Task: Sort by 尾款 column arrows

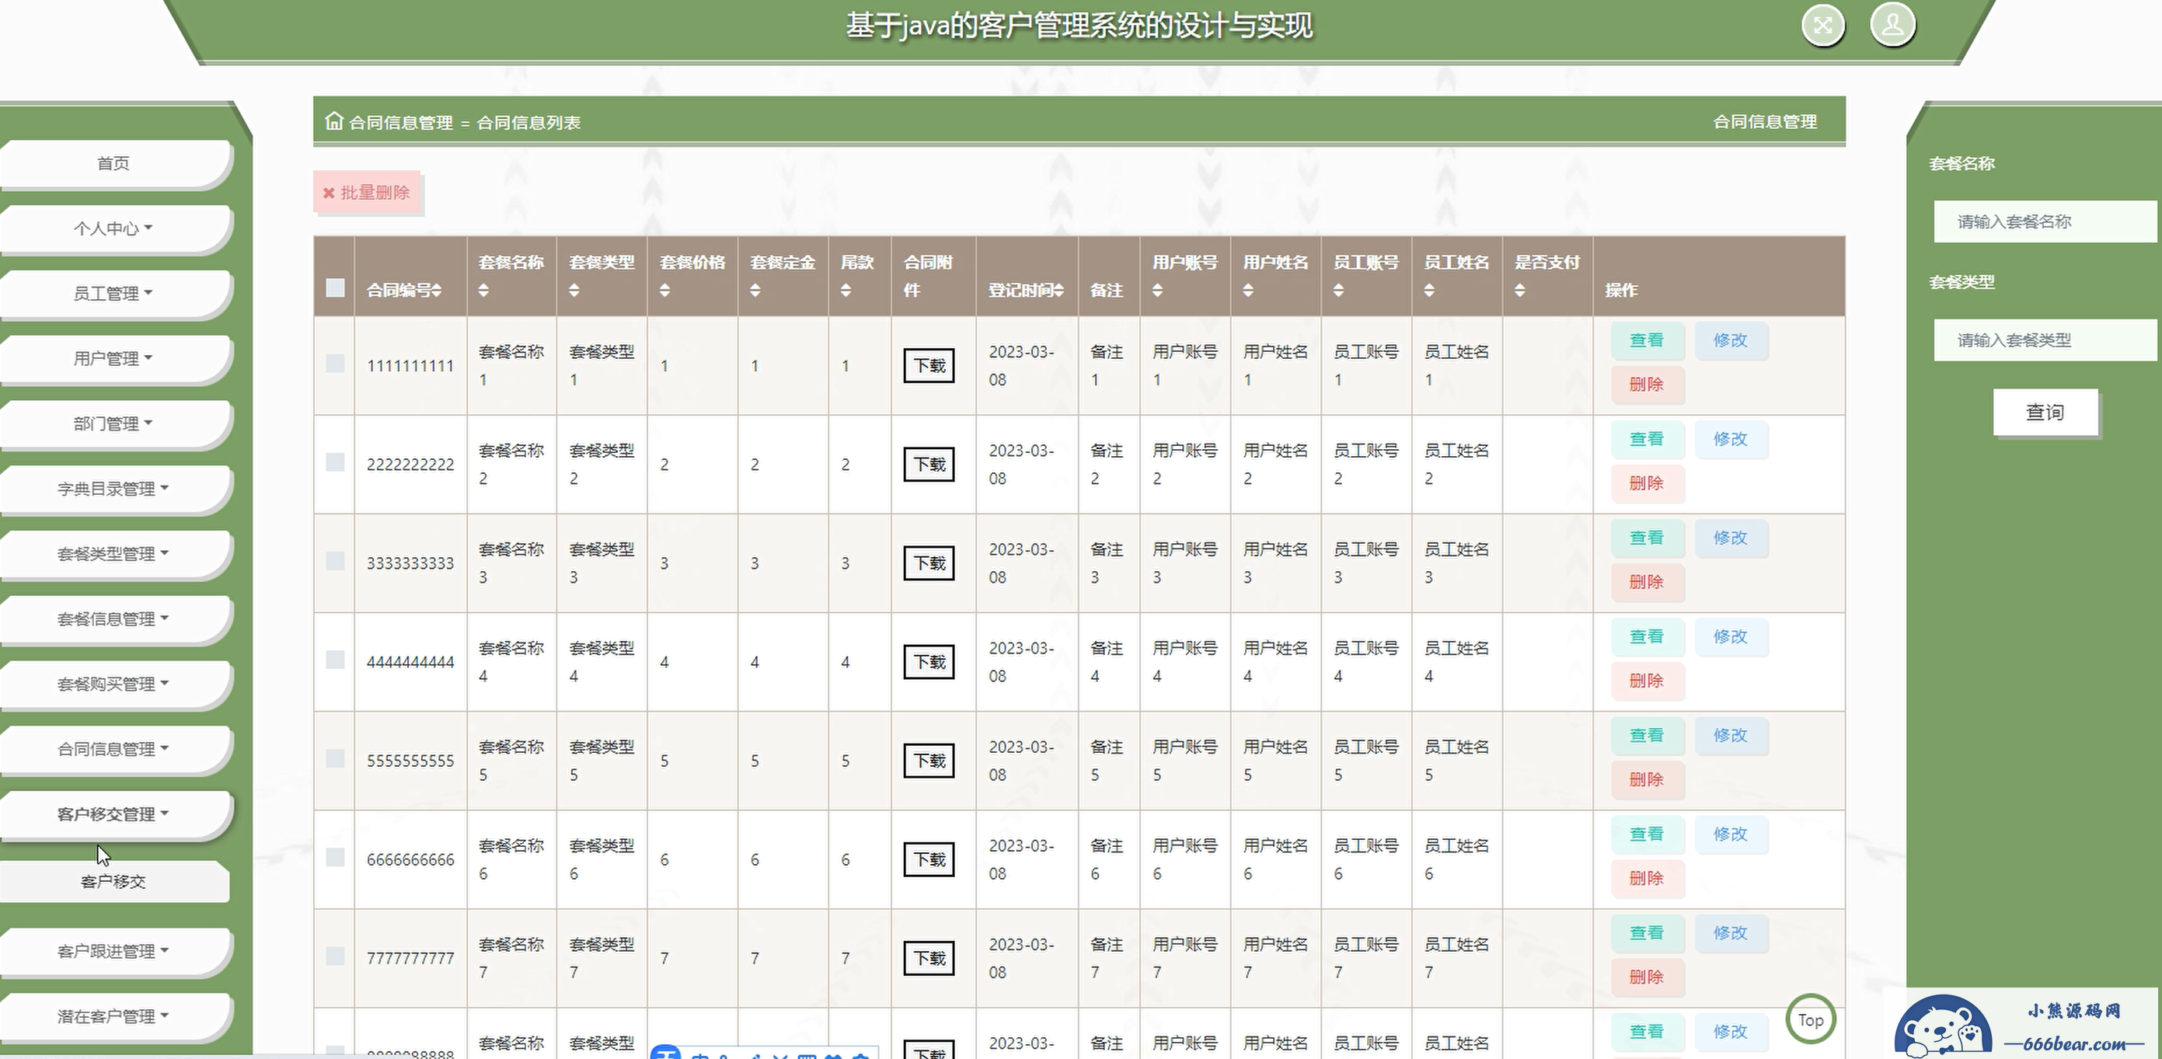Action: click(846, 291)
